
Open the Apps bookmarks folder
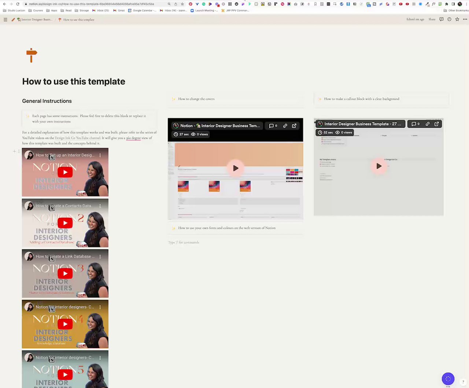click(x=52, y=11)
